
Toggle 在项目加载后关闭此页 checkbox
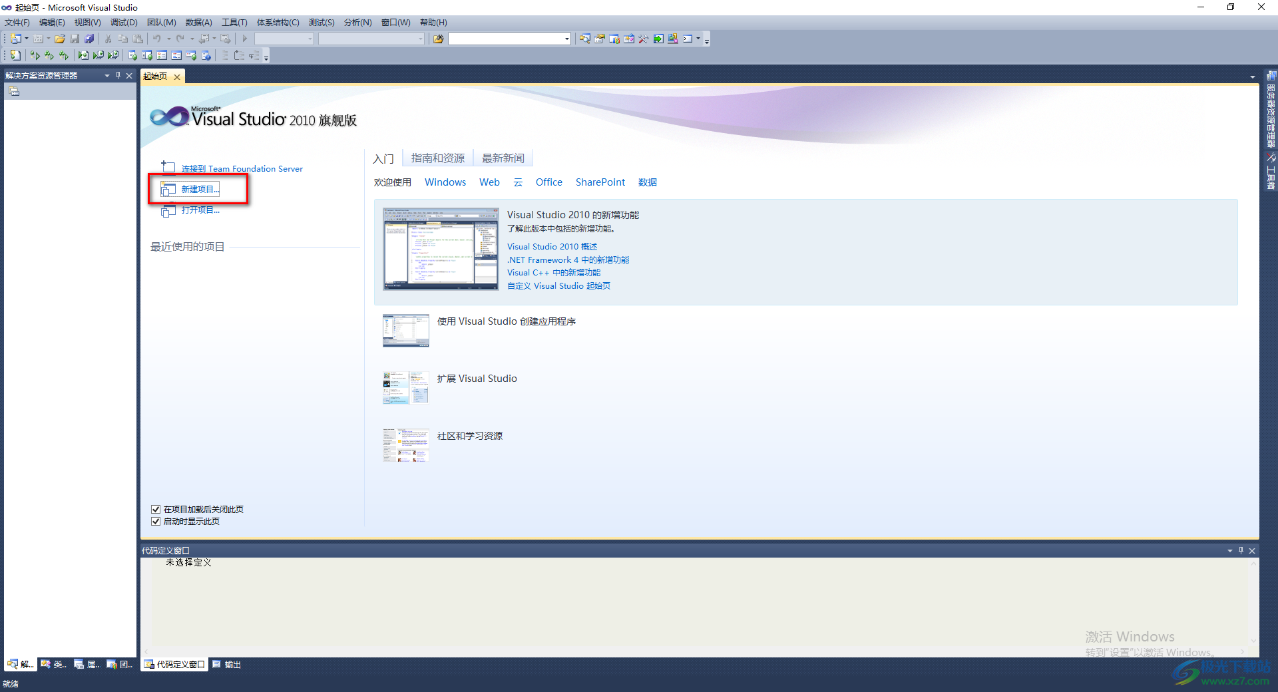coord(156,510)
